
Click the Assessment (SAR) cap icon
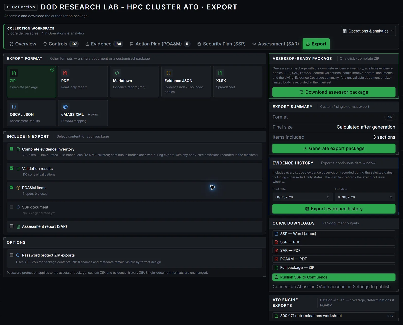point(254,44)
